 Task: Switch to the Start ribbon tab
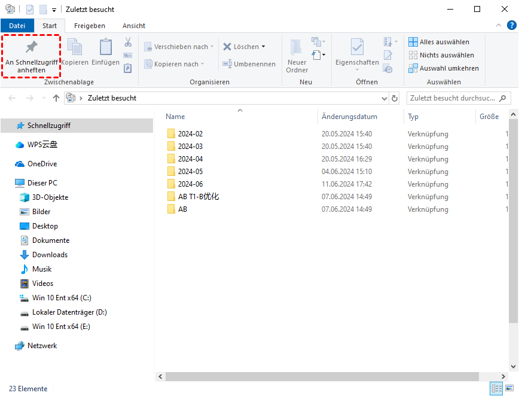[x=49, y=26]
